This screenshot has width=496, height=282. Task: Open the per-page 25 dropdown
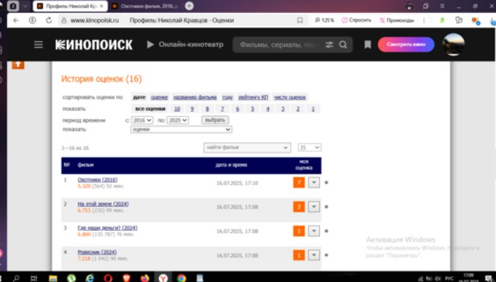(309, 148)
